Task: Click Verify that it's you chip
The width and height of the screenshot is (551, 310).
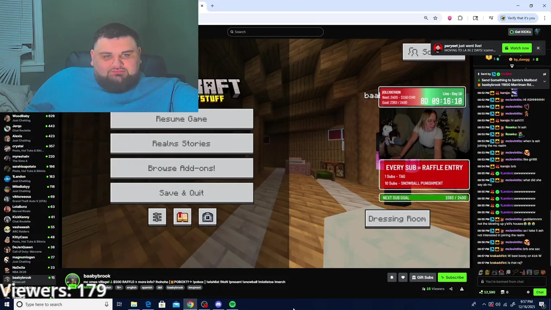Action: (517, 18)
